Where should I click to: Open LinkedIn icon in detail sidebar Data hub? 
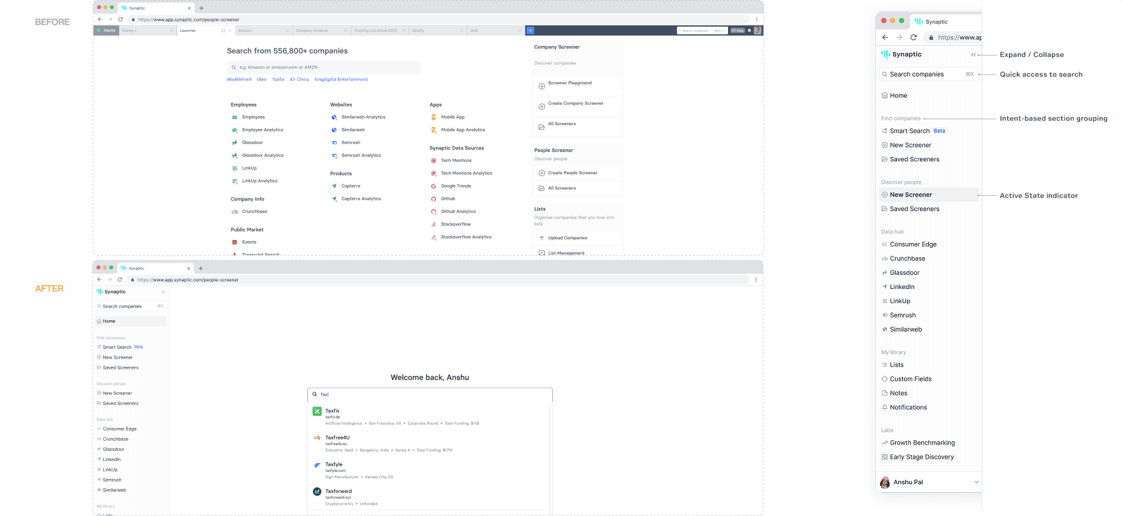[884, 287]
